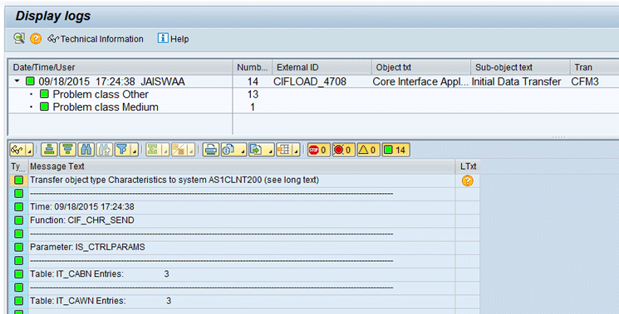Viewport: 619px width, 314px height.
Task: Open the Choose Layout dropdown arrow
Action: [x=296, y=150]
